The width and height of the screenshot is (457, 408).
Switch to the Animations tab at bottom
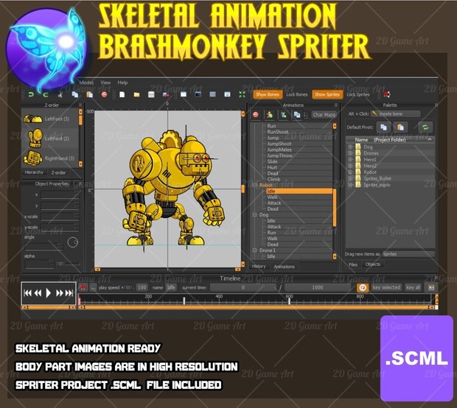(x=284, y=267)
